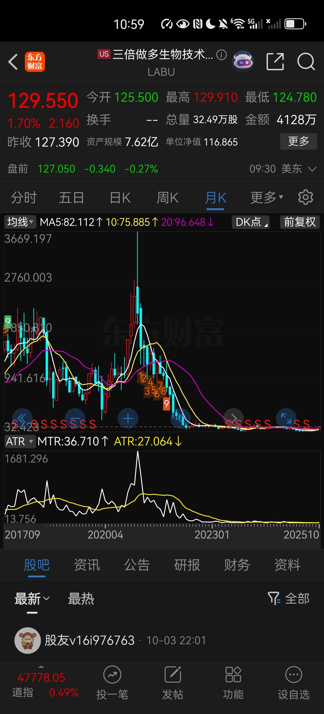Viewport: 324px width, 714px height.
Task: Expand the 更多 chart period dropdown
Action: (267, 197)
